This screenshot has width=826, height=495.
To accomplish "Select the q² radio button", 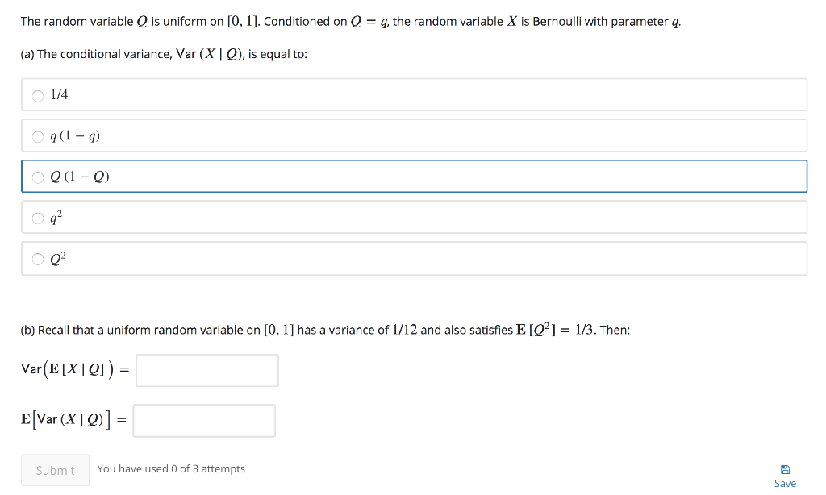I will click(37, 217).
